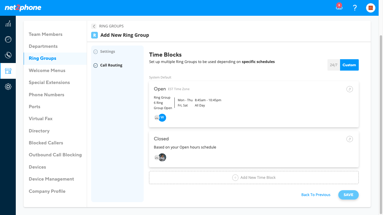Open notifications with the red badge

pyautogui.click(x=339, y=7)
